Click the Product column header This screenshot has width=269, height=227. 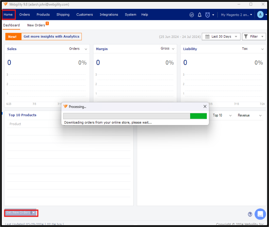click(15, 124)
